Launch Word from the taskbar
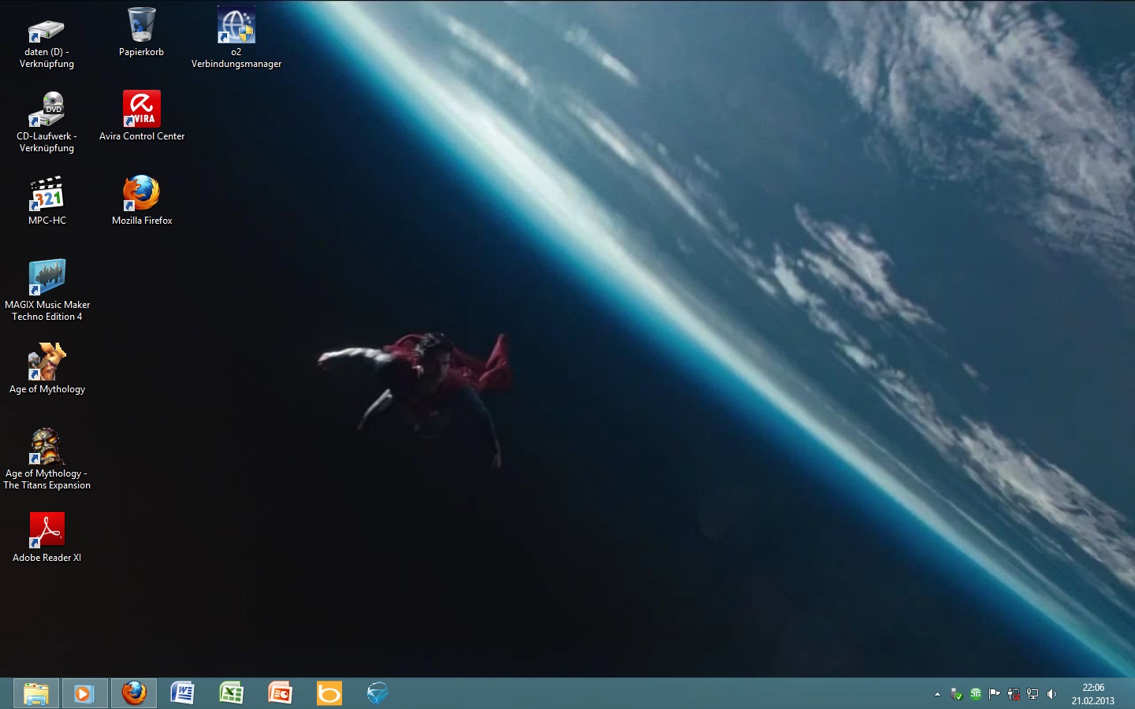The image size is (1135, 709). 182,693
